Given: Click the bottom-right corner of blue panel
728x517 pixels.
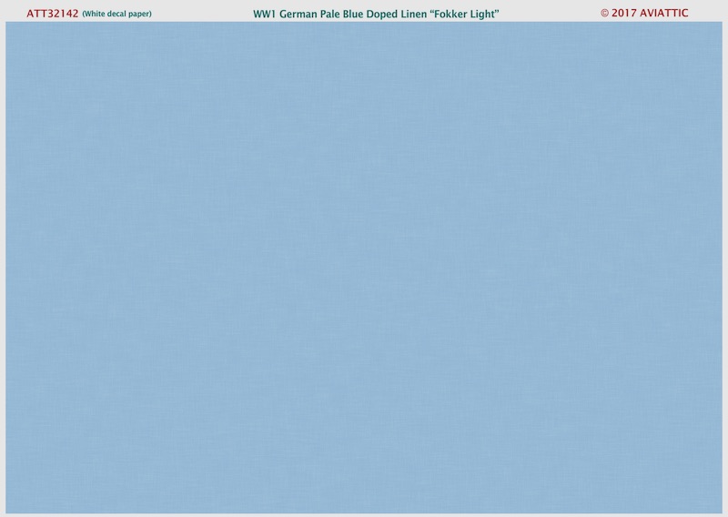Looking at the screenshot, I should (x=720, y=510).
